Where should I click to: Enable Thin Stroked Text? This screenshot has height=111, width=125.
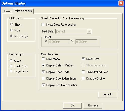(x=83, y=72)
